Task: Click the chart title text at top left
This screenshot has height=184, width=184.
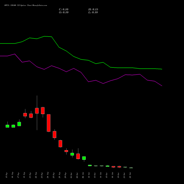Action: pos(26,6)
